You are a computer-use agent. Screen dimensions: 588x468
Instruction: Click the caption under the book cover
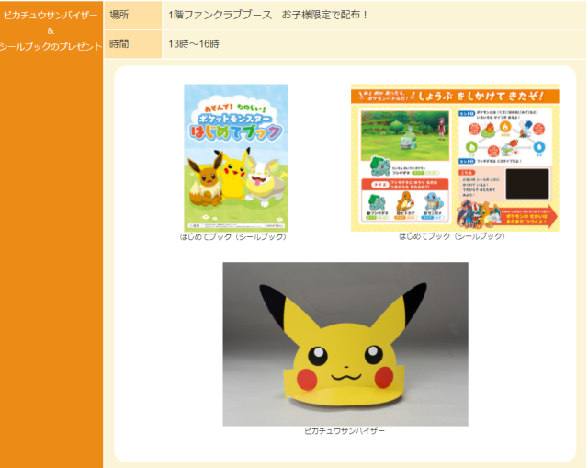[x=233, y=236]
